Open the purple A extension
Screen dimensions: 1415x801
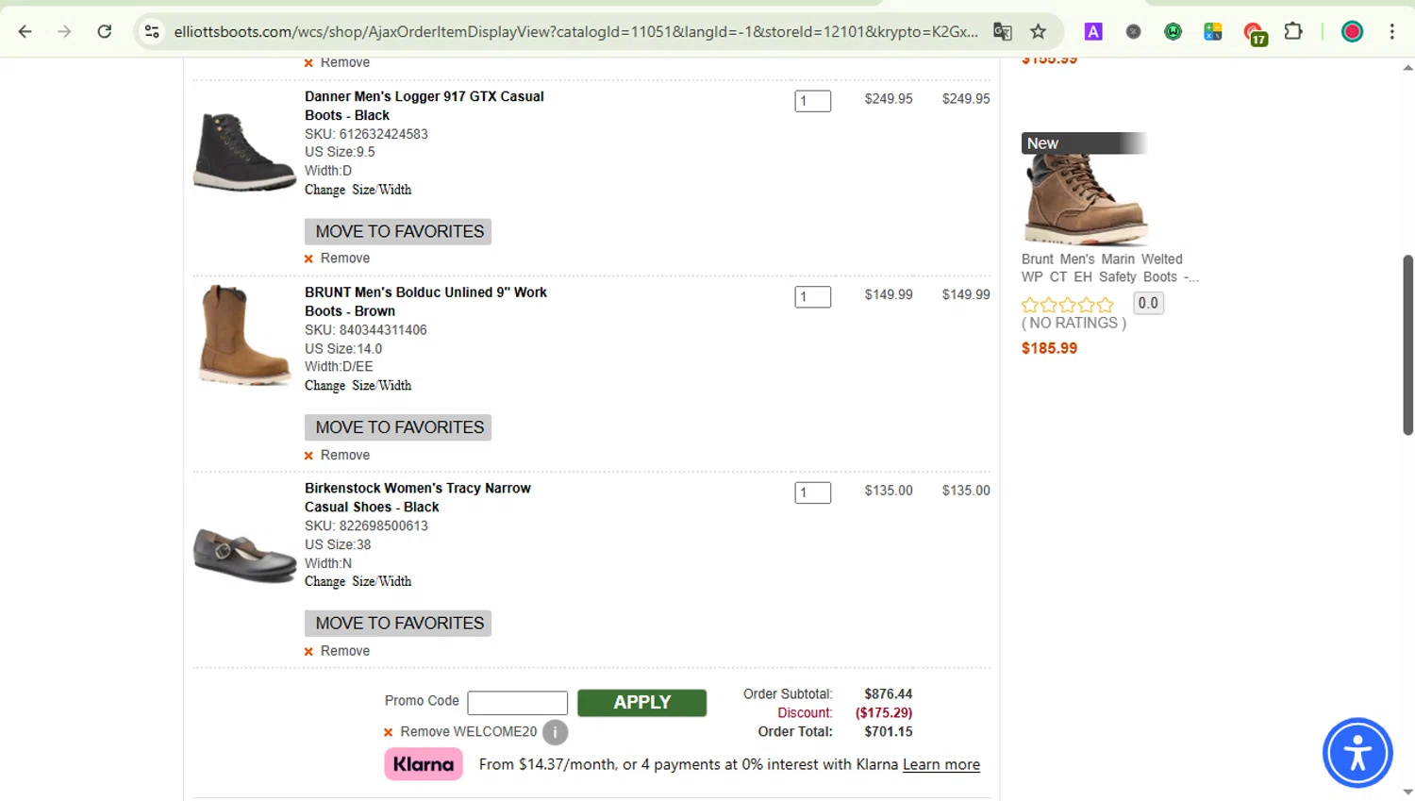(x=1093, y=31)
